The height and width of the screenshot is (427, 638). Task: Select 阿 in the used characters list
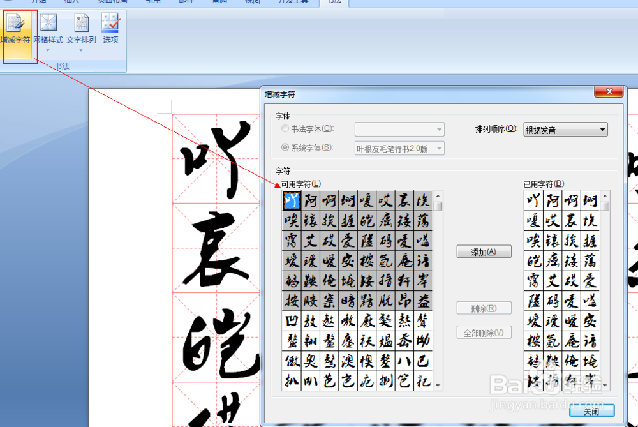coord(553,200)
